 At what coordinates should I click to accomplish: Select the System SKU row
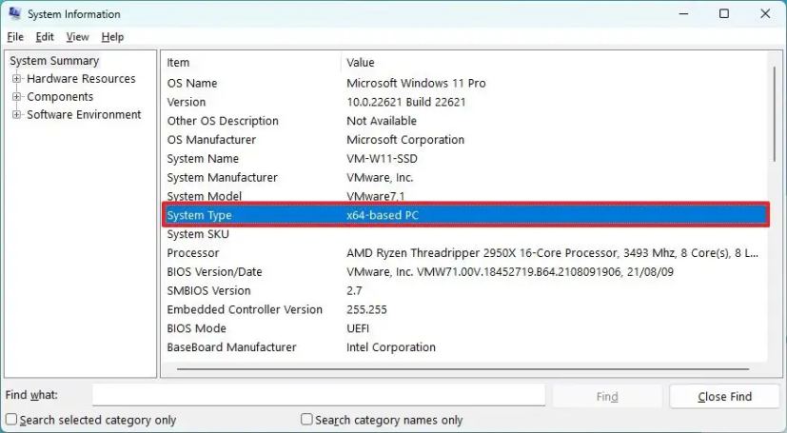(464, 234)
